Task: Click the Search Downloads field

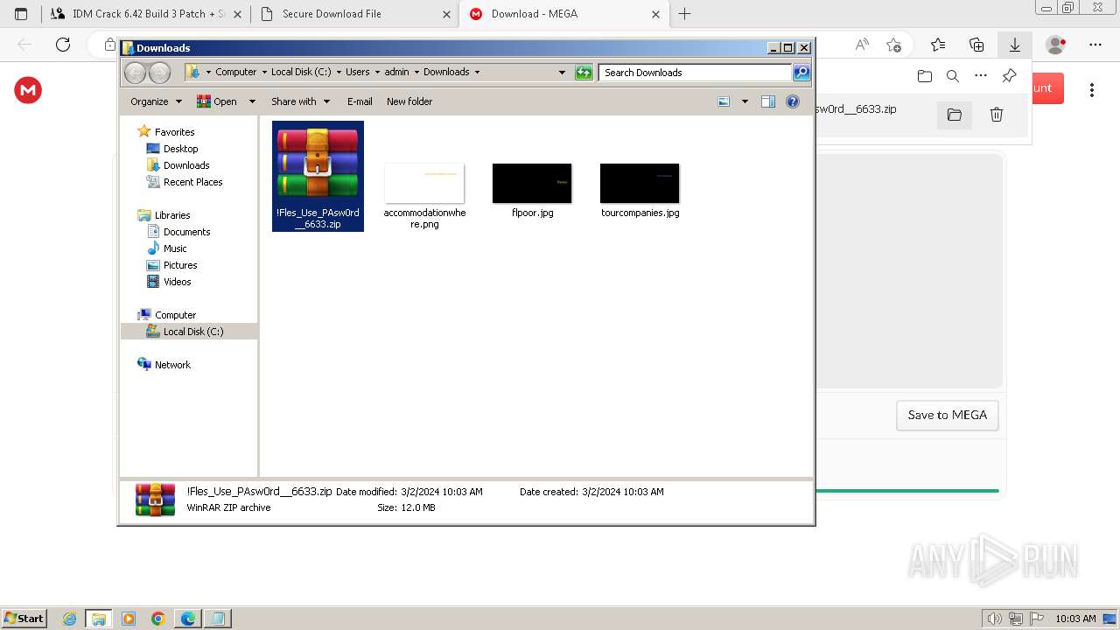Action: point(696,73)
